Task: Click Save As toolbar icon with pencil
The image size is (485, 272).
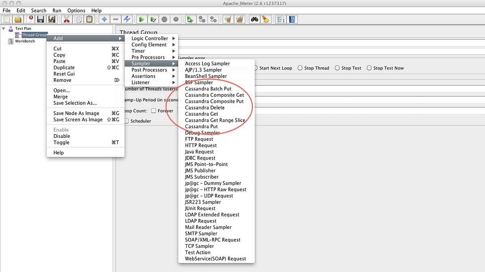Action: 52,19
